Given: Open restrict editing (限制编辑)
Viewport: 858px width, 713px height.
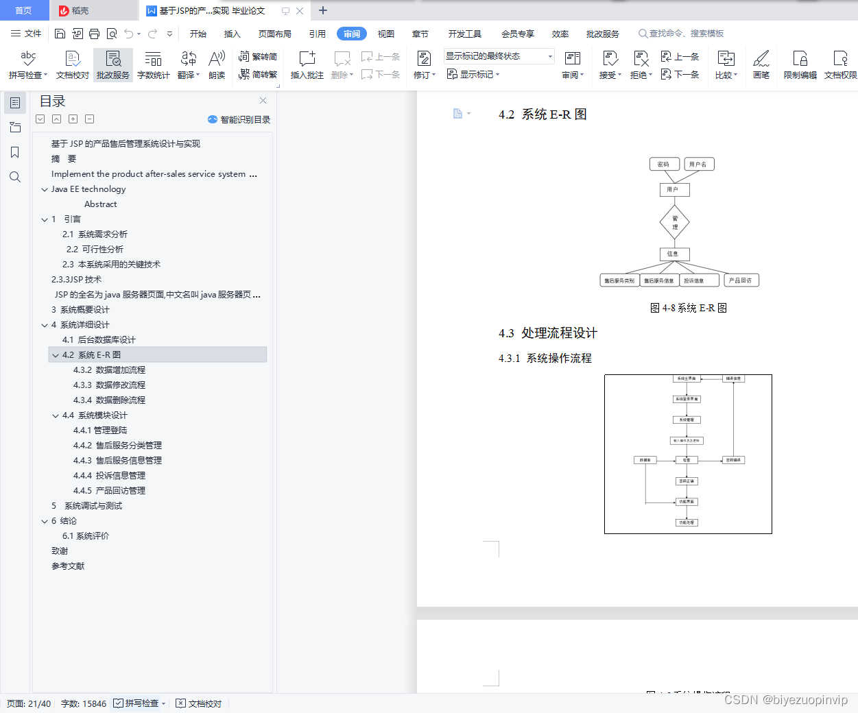Looking at the screenshot, I should tap(800, 65).
